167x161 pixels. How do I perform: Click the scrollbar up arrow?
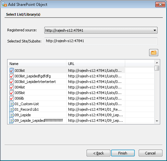(x=157, y=63)
